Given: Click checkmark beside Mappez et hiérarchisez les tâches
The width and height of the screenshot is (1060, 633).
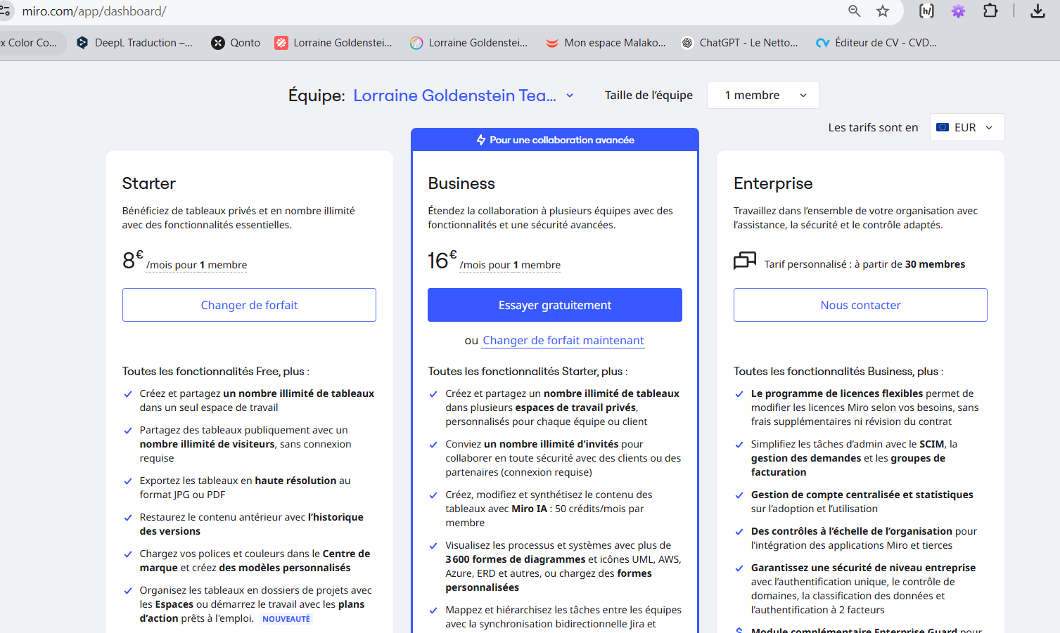Looking at the screenshot, I should (x=433, y=611).
